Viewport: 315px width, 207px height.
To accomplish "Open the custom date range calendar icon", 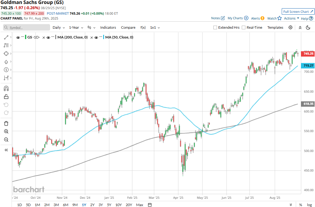I will coord(150,205).
